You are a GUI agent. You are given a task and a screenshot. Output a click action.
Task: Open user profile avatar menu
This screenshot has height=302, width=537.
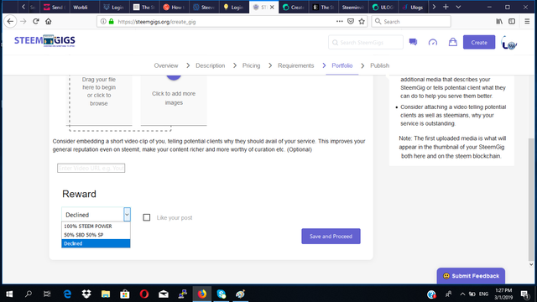point(509,43)
